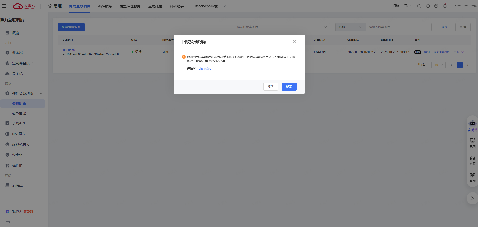Switch to 训推服务 tab
This screenshot has height=227, width=478.
[105, 6]
